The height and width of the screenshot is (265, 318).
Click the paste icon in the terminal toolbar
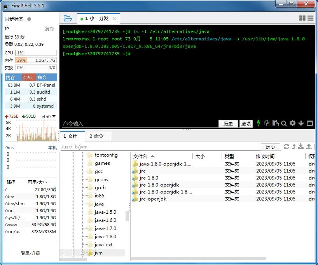pos(276,123)
